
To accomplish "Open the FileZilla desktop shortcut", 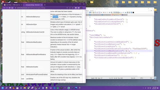I will coord(3,2).
